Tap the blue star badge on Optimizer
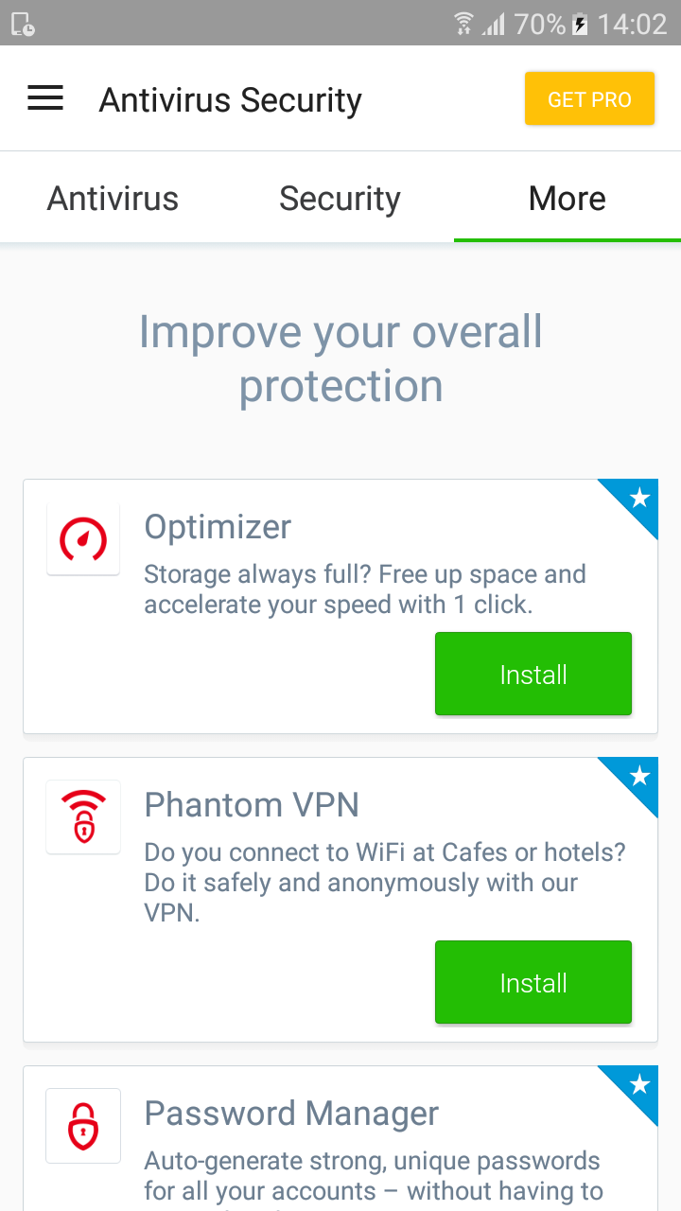Image resolution: width=681 pixels, height=1211 pixels. [x=638, y=498]
